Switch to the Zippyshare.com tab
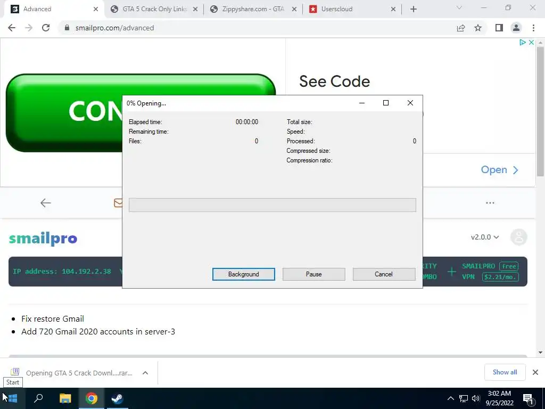Viewport: 545px width, 409px height. point(253,9)
